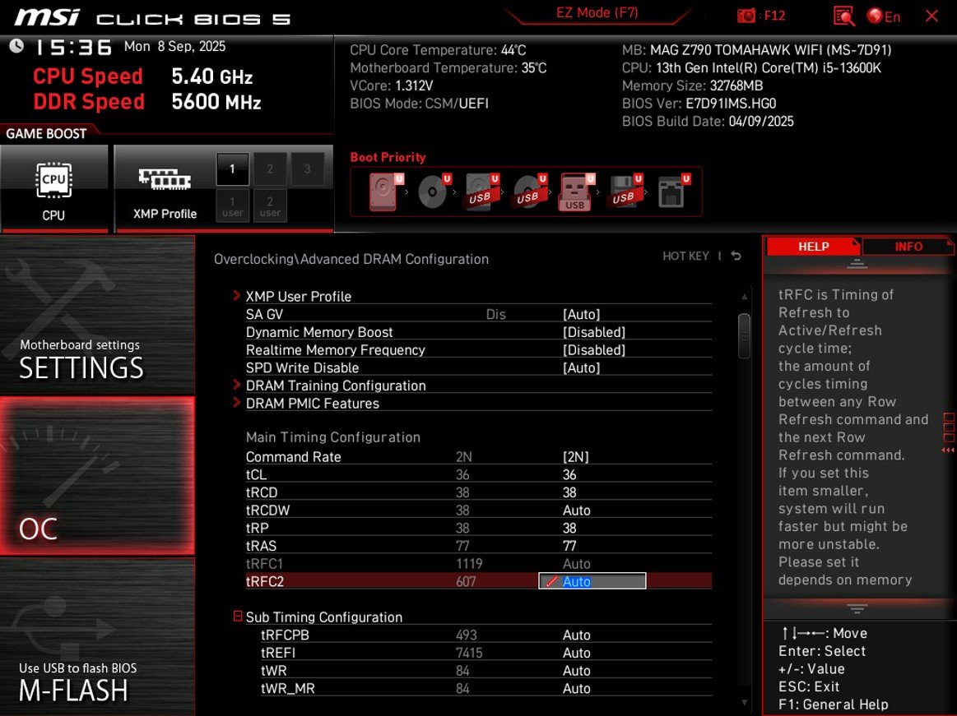This screenshot has height=716, width=957.
Task: Switch to the HELP tab
Action: (x=813, y=247)
